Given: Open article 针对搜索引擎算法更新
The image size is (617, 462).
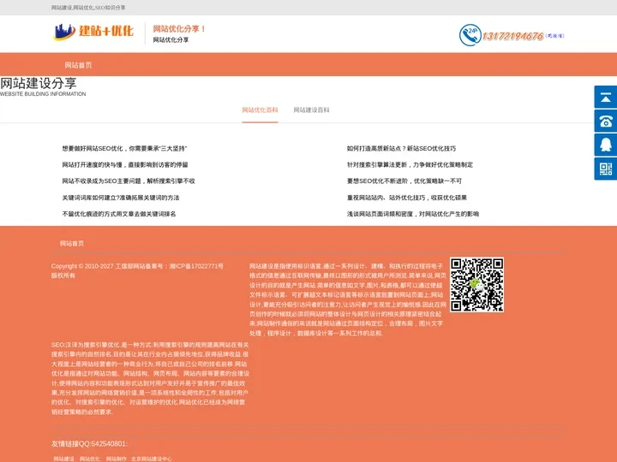Looking at the screenshot, I should tap(410, 165).
